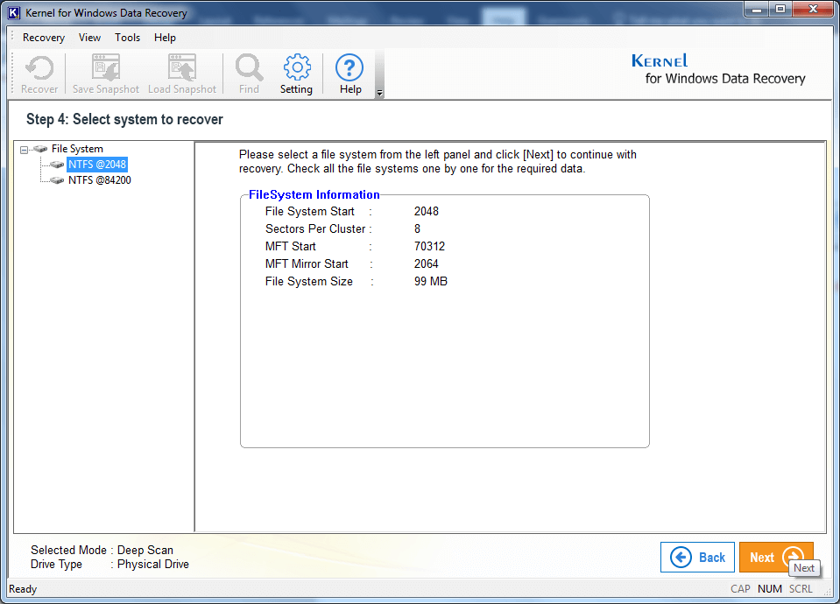The height and width of the screenshot is (604, 840).
Task: Go Back to the previous step
Action: pos(697,558)
